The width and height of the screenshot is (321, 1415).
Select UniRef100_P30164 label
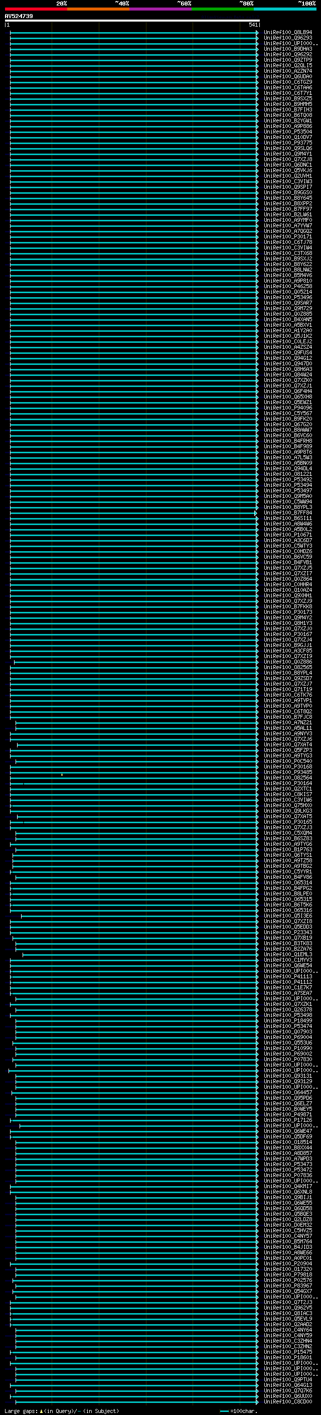(288, 784)
